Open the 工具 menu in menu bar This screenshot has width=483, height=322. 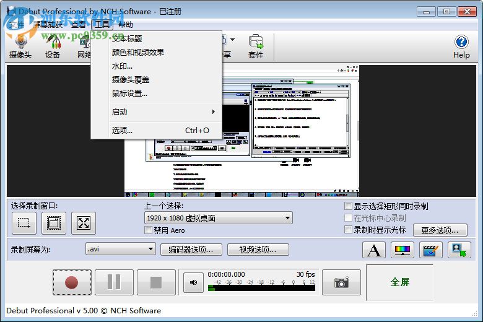click(102, 25)
